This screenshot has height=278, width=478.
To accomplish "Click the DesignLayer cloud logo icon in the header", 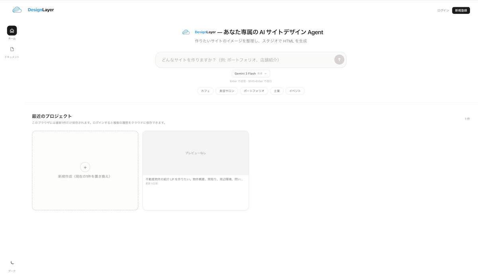I will click(17, 10).
